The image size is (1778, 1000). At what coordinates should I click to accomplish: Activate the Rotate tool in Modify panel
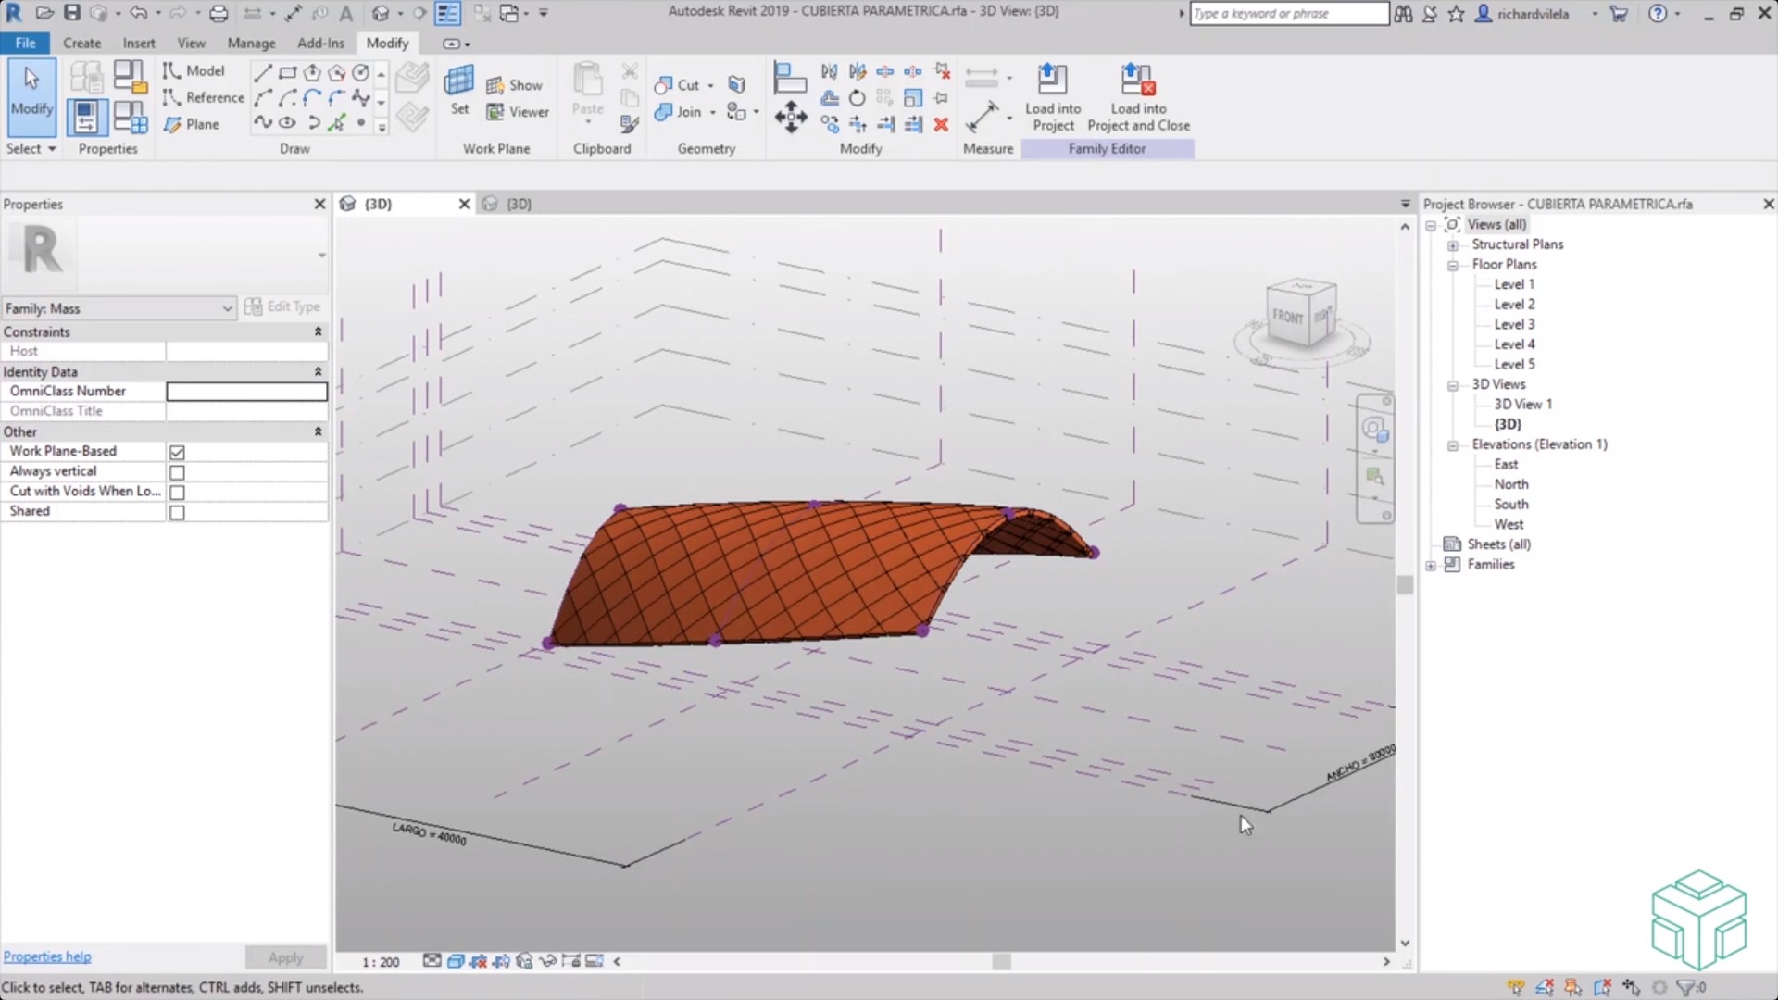857,97
